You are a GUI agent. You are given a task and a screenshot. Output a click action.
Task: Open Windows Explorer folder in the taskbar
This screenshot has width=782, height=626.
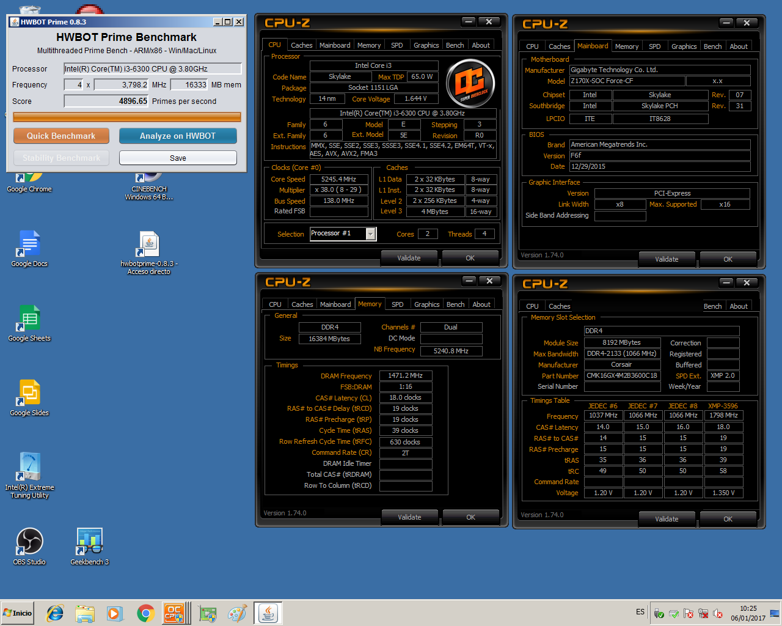click(85, 613)
